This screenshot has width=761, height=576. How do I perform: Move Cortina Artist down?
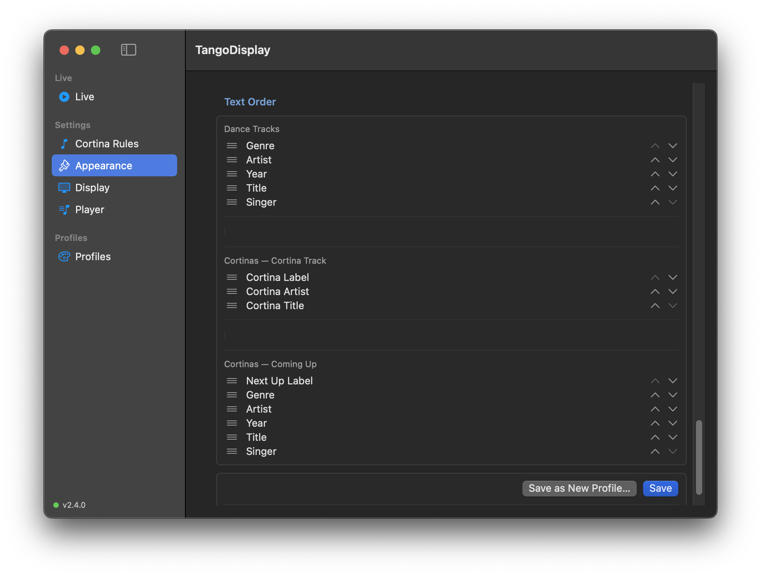pos(672,292)
